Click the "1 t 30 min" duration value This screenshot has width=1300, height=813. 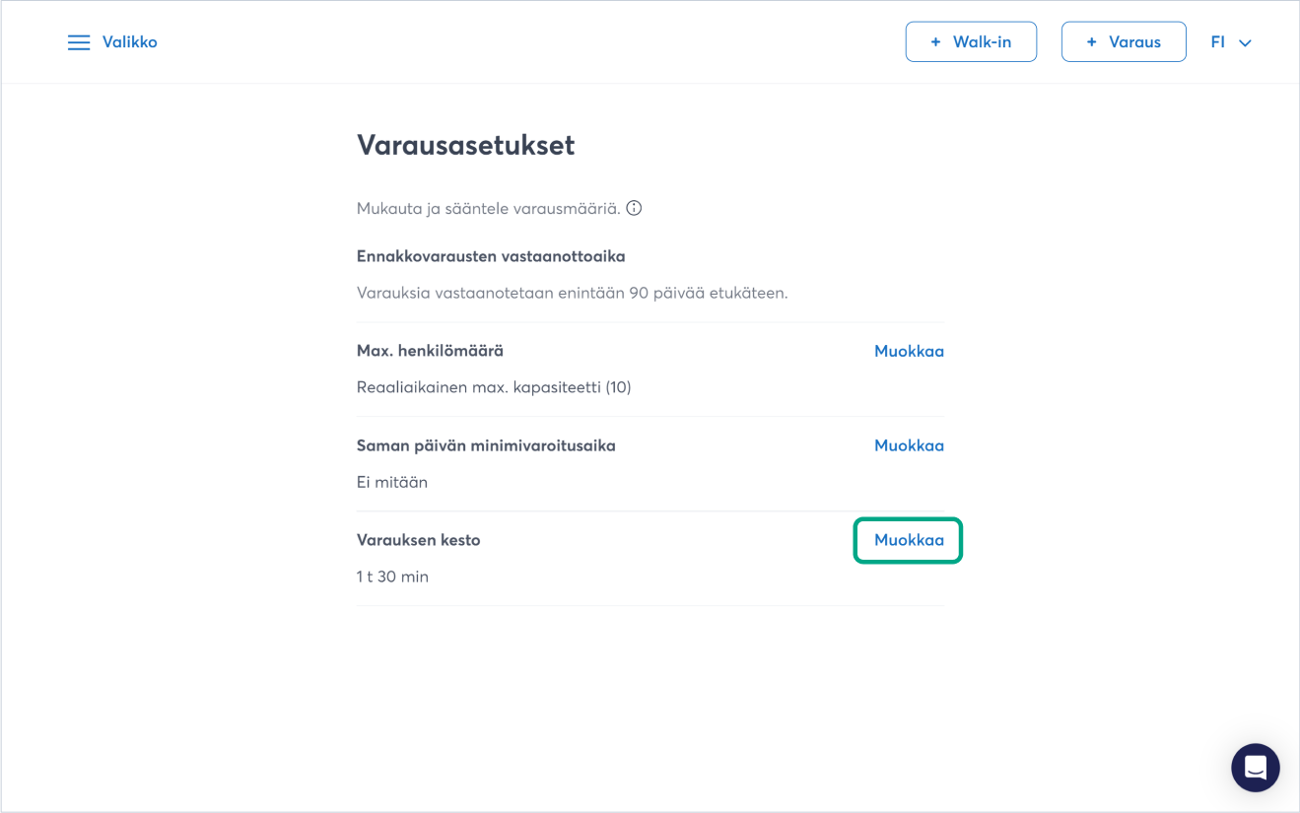392,576
